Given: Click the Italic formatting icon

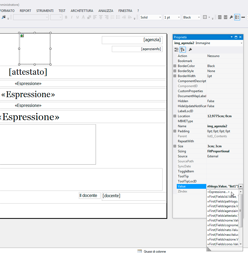Looking at the screenshot, I should coord(72,17).
